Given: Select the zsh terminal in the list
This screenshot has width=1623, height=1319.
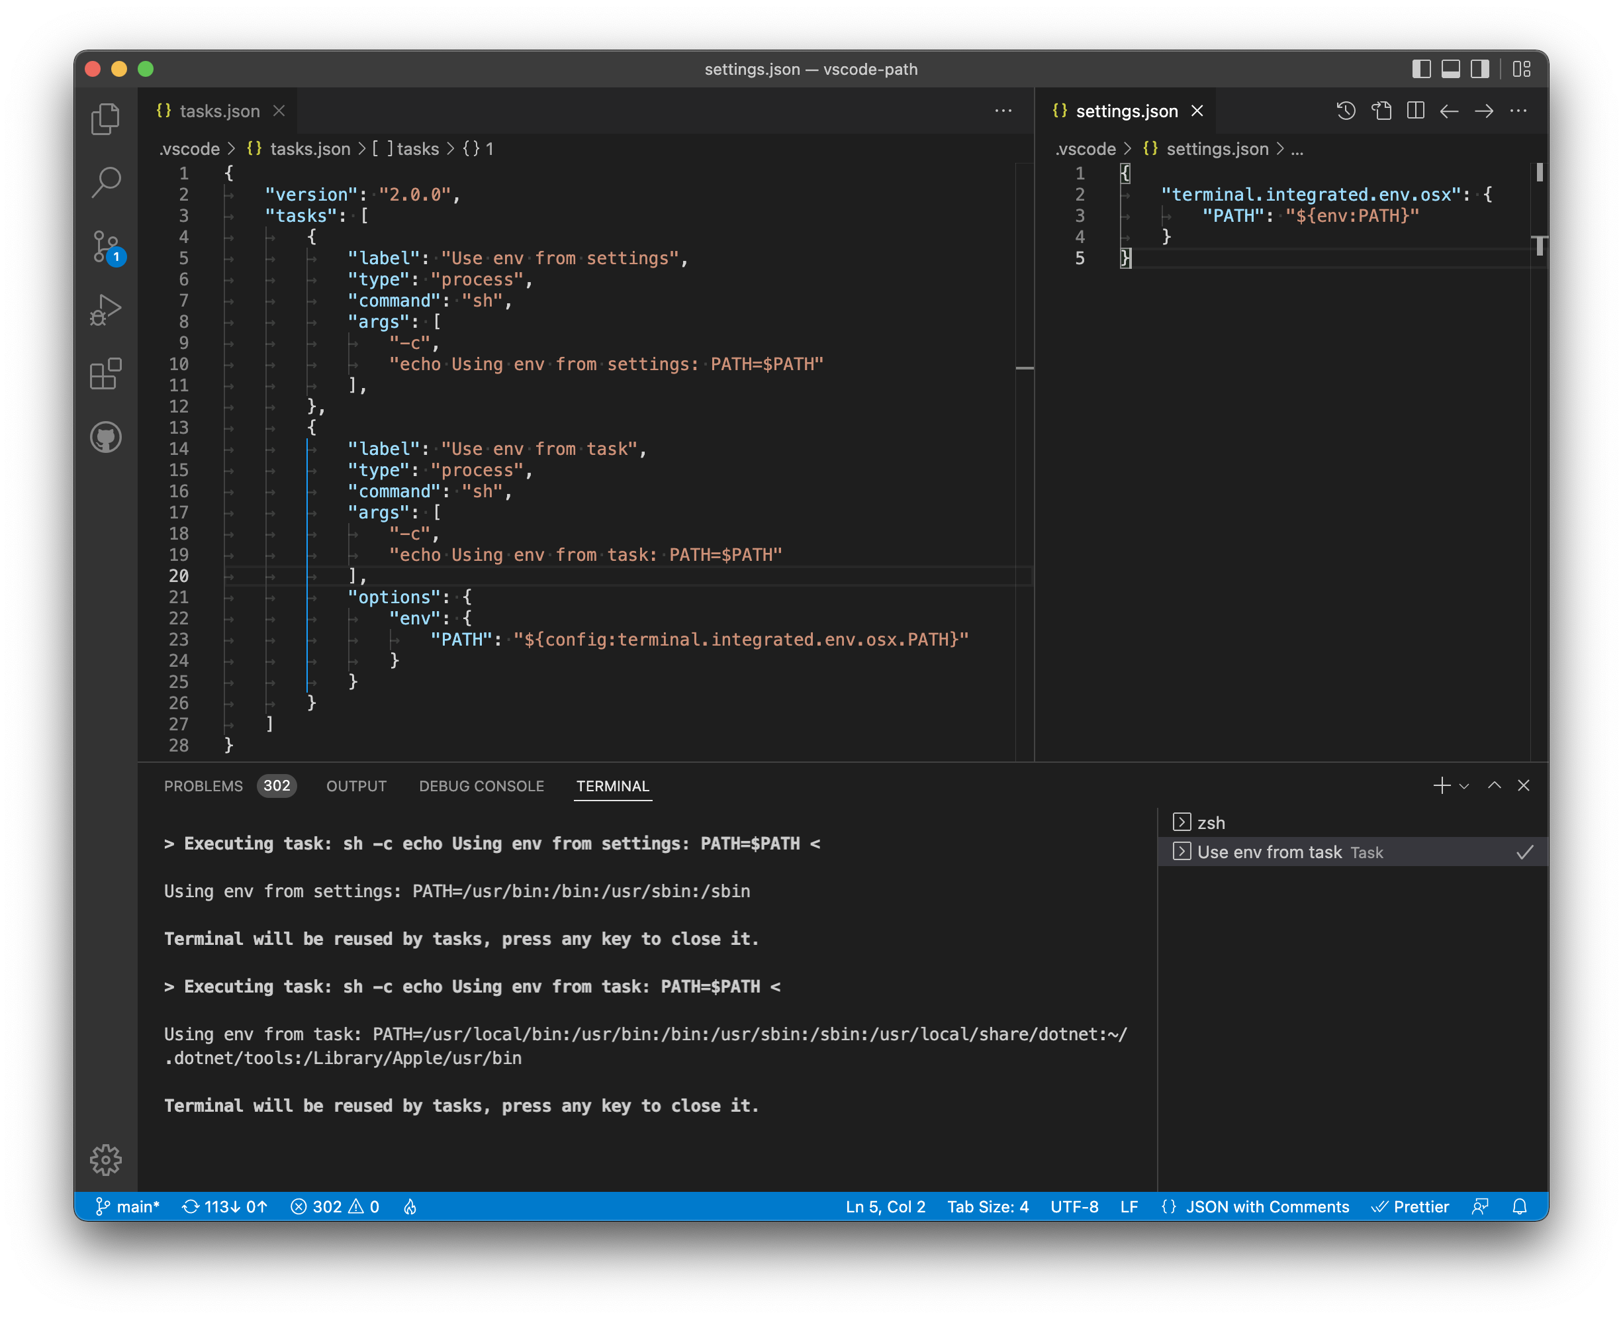Looking at the screenshot, I should 1210,822.
